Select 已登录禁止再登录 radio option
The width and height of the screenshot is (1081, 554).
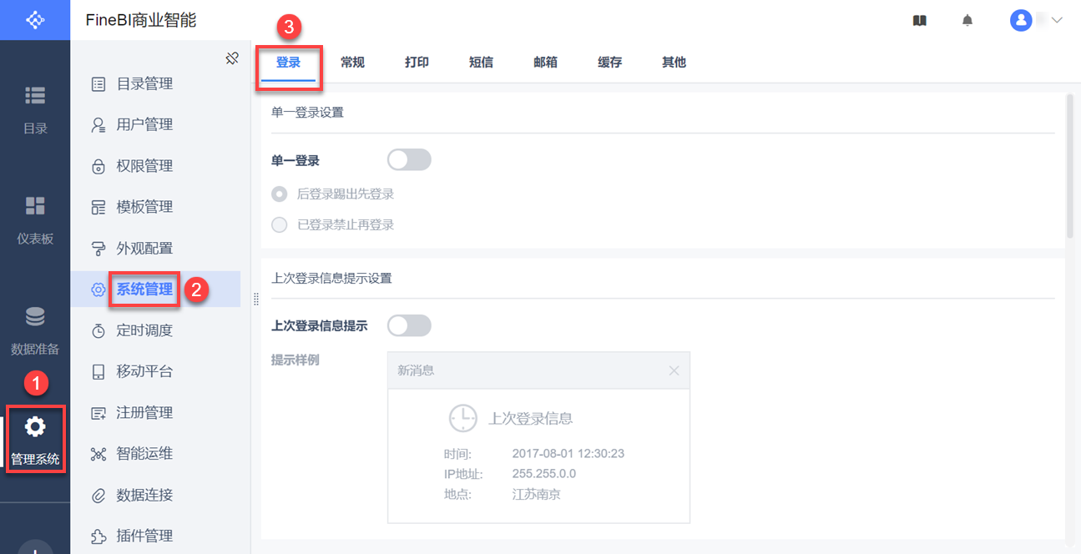click(280, 225)
